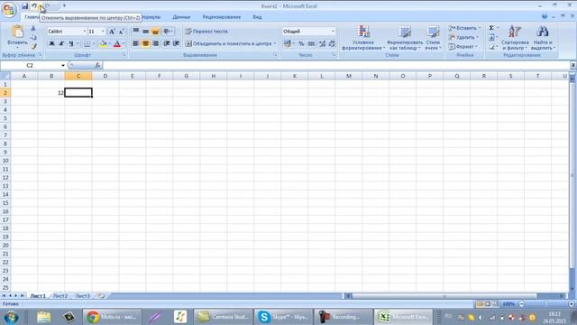
Task: Select sheet tab Лист2
Action: [x=60, y=295]
